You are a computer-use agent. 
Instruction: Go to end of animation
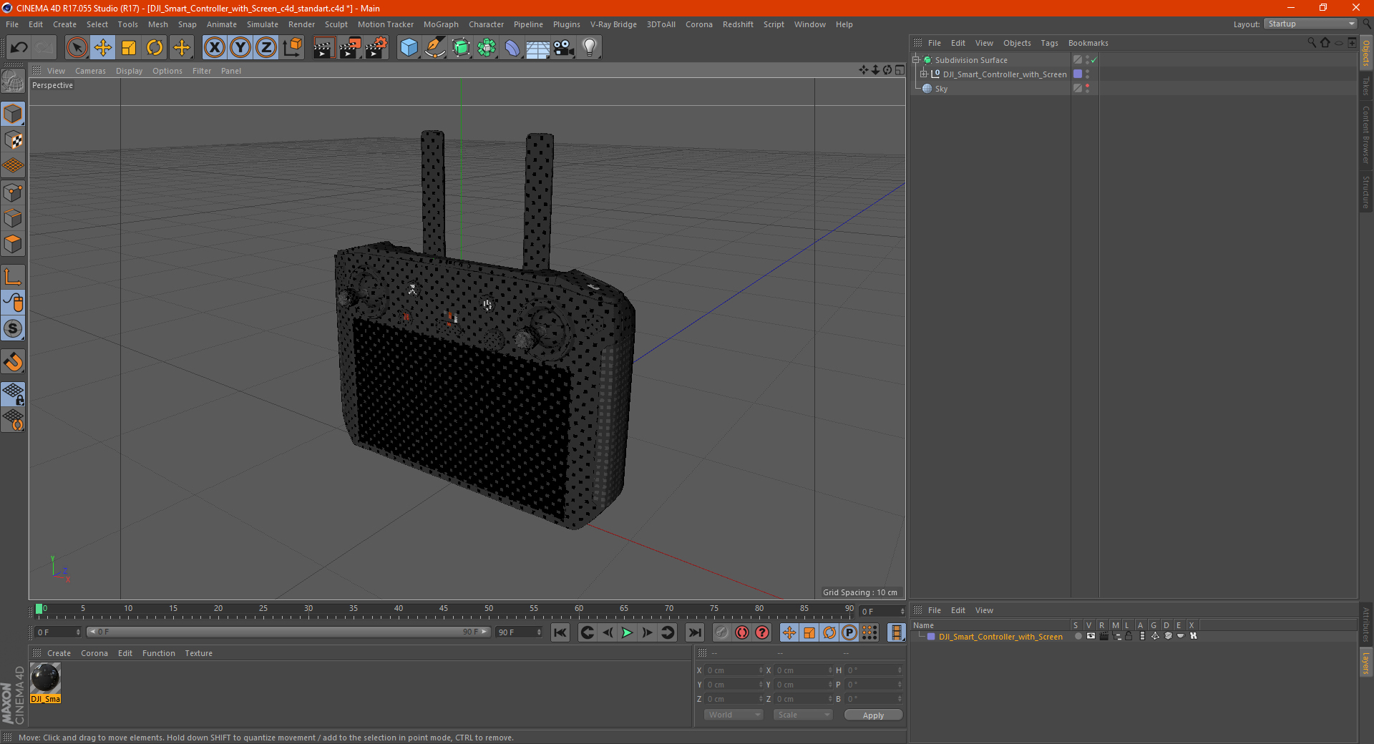coord(694,632)
